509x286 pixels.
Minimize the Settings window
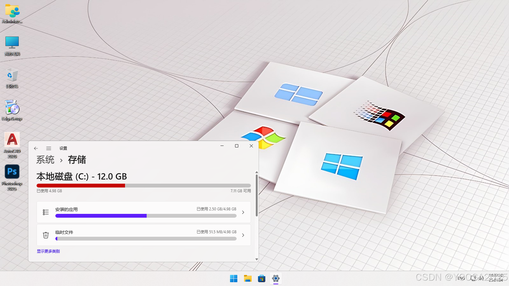222,146
